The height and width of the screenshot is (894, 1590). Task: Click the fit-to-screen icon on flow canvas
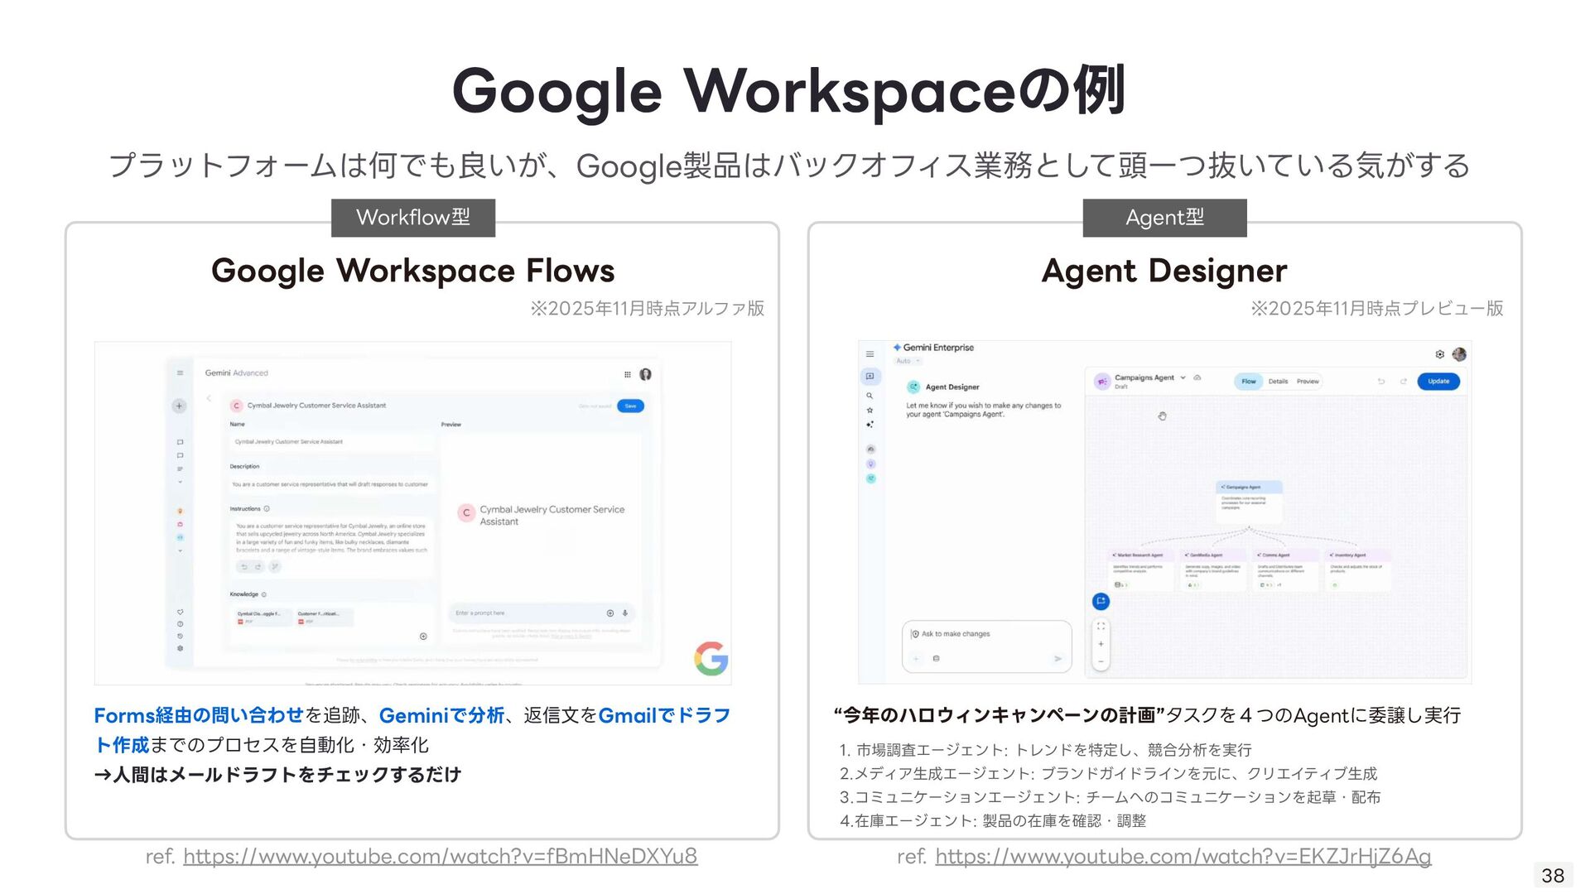pyautogui.click(x=1101, y=627)
